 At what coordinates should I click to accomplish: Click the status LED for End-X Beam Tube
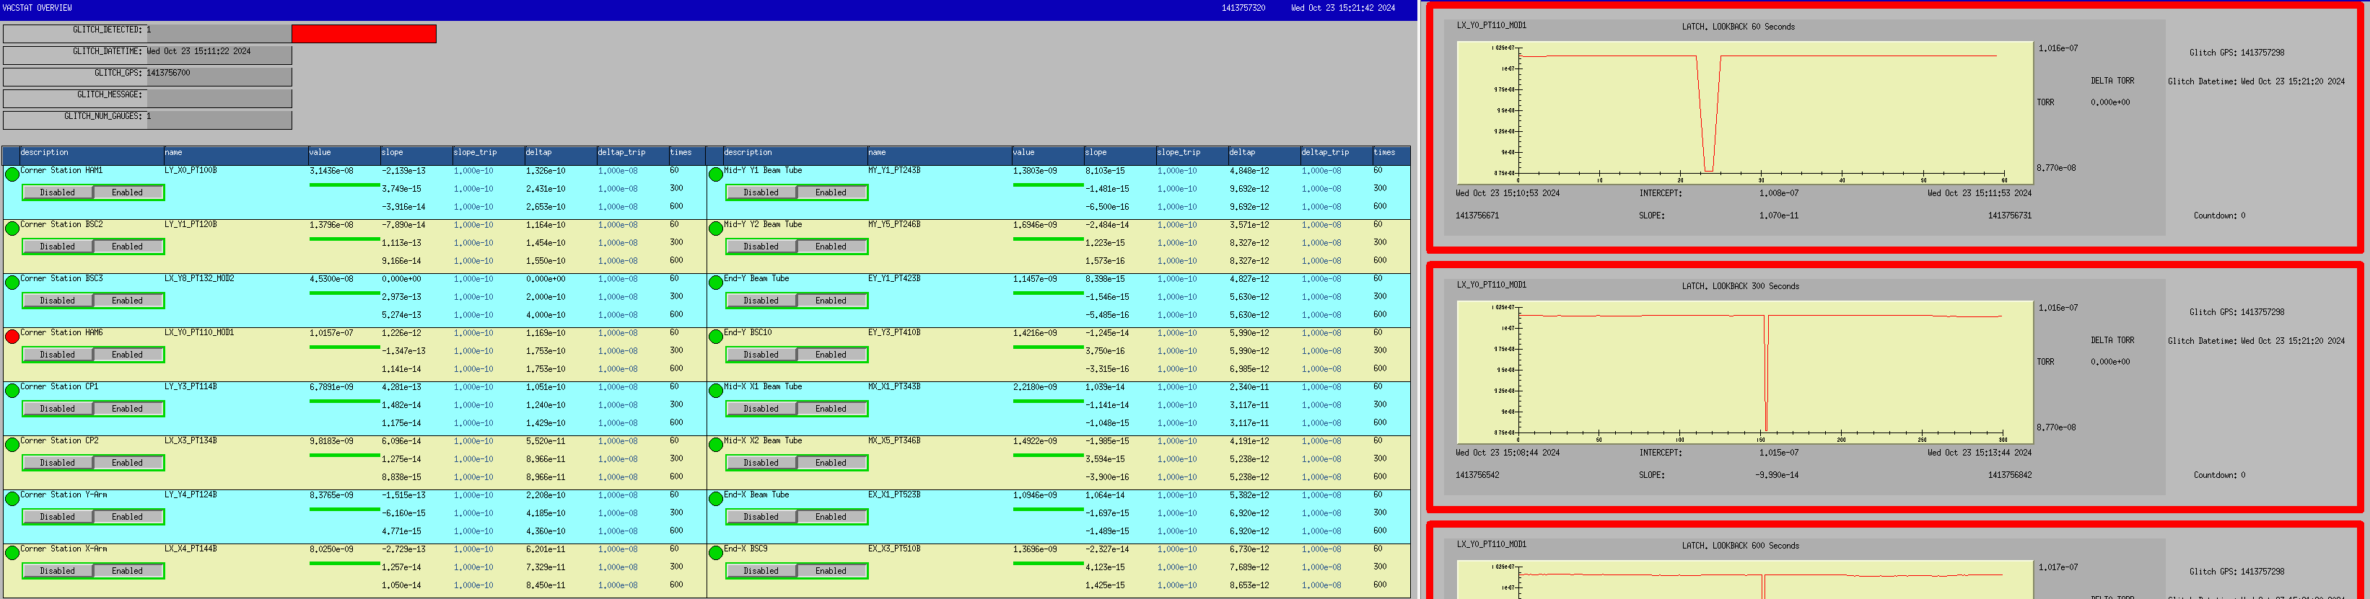(716, 499)
